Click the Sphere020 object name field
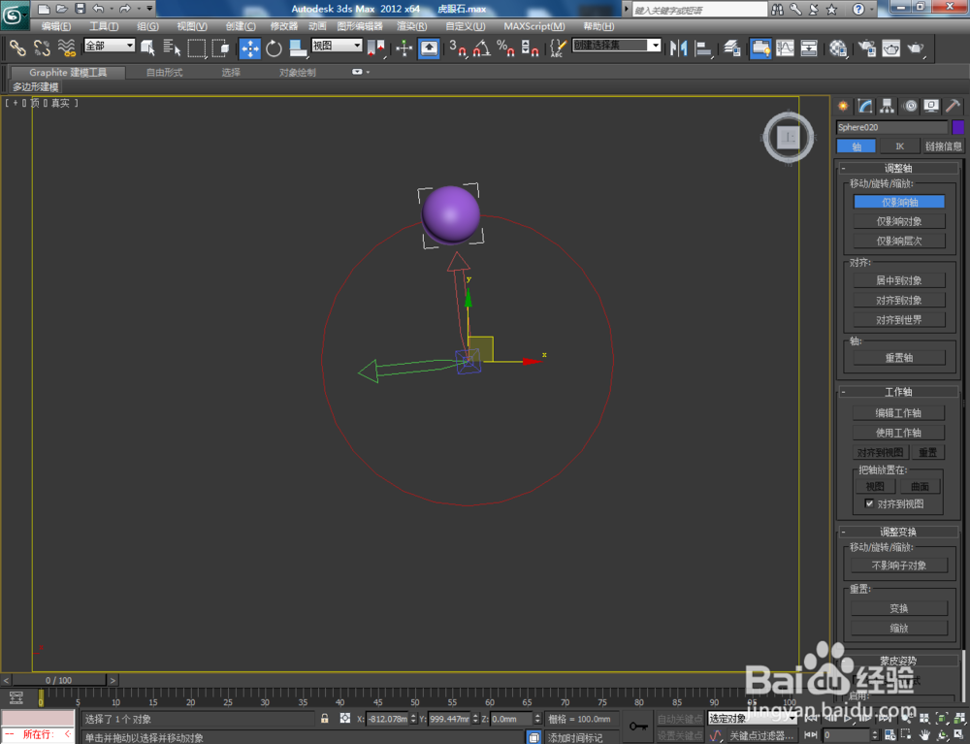The width and height of the screenshot is (970, 744). (891, 127)
